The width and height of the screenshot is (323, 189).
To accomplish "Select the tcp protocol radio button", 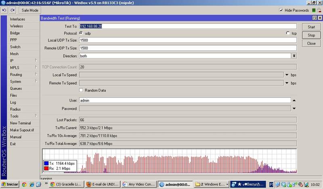I will coord(288,33).
